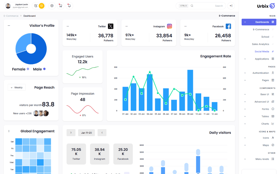
Task: Click the Urbix logo icon
Action: pyautogui.click(x=272, y=6)
